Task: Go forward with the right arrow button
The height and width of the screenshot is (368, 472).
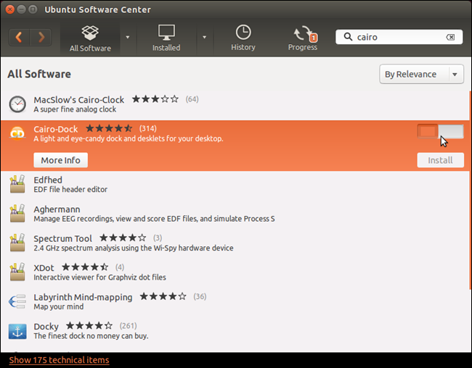Action: [41, 37]
